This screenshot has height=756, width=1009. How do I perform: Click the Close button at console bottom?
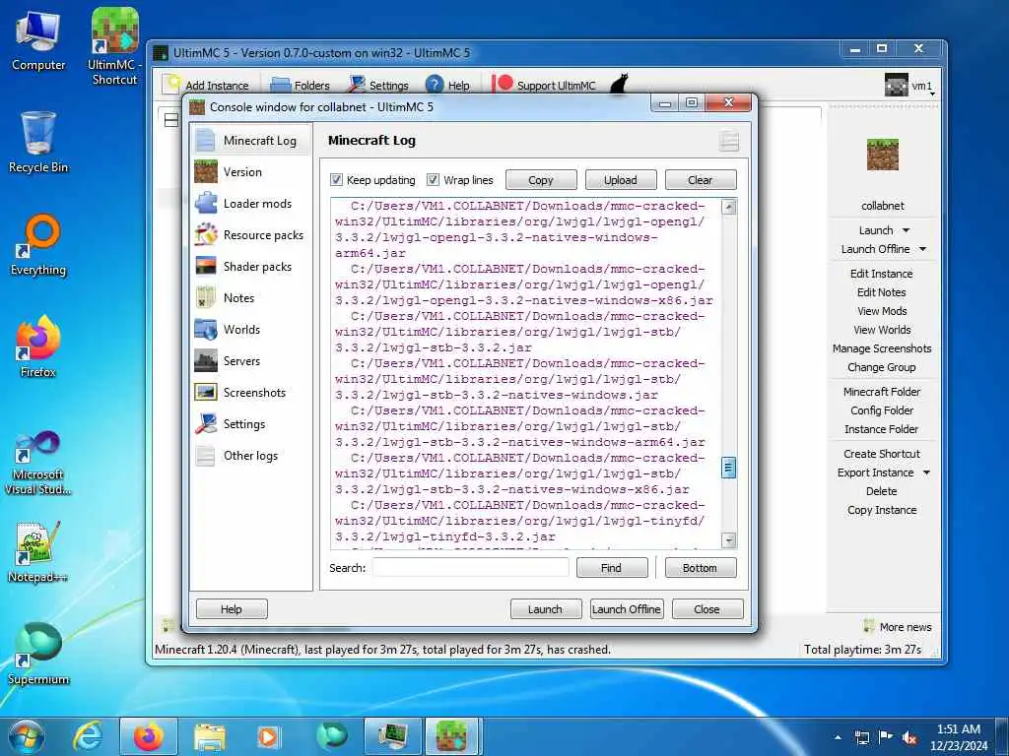707,608
